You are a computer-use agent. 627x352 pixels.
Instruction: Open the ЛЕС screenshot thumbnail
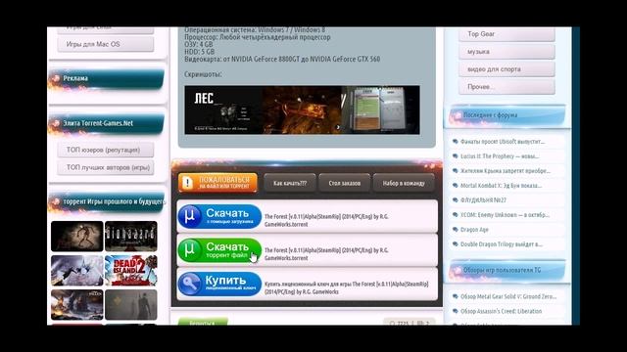[223, 110]
